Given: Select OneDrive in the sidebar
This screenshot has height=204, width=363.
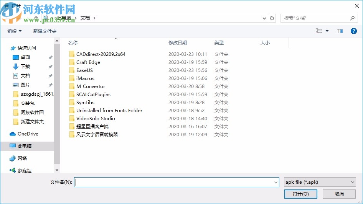Looking at the screenshot, I should [x=28, y=134].
